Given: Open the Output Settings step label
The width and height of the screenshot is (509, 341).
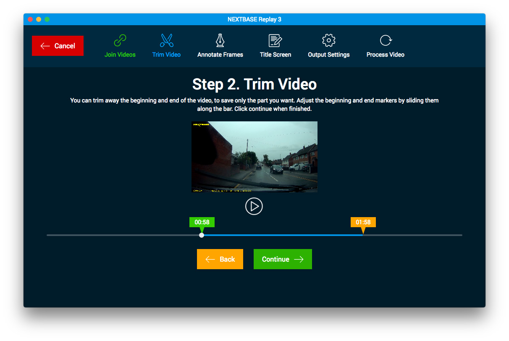Looking at the screenshot, I should pyautogui.click(x=329, y=55).
